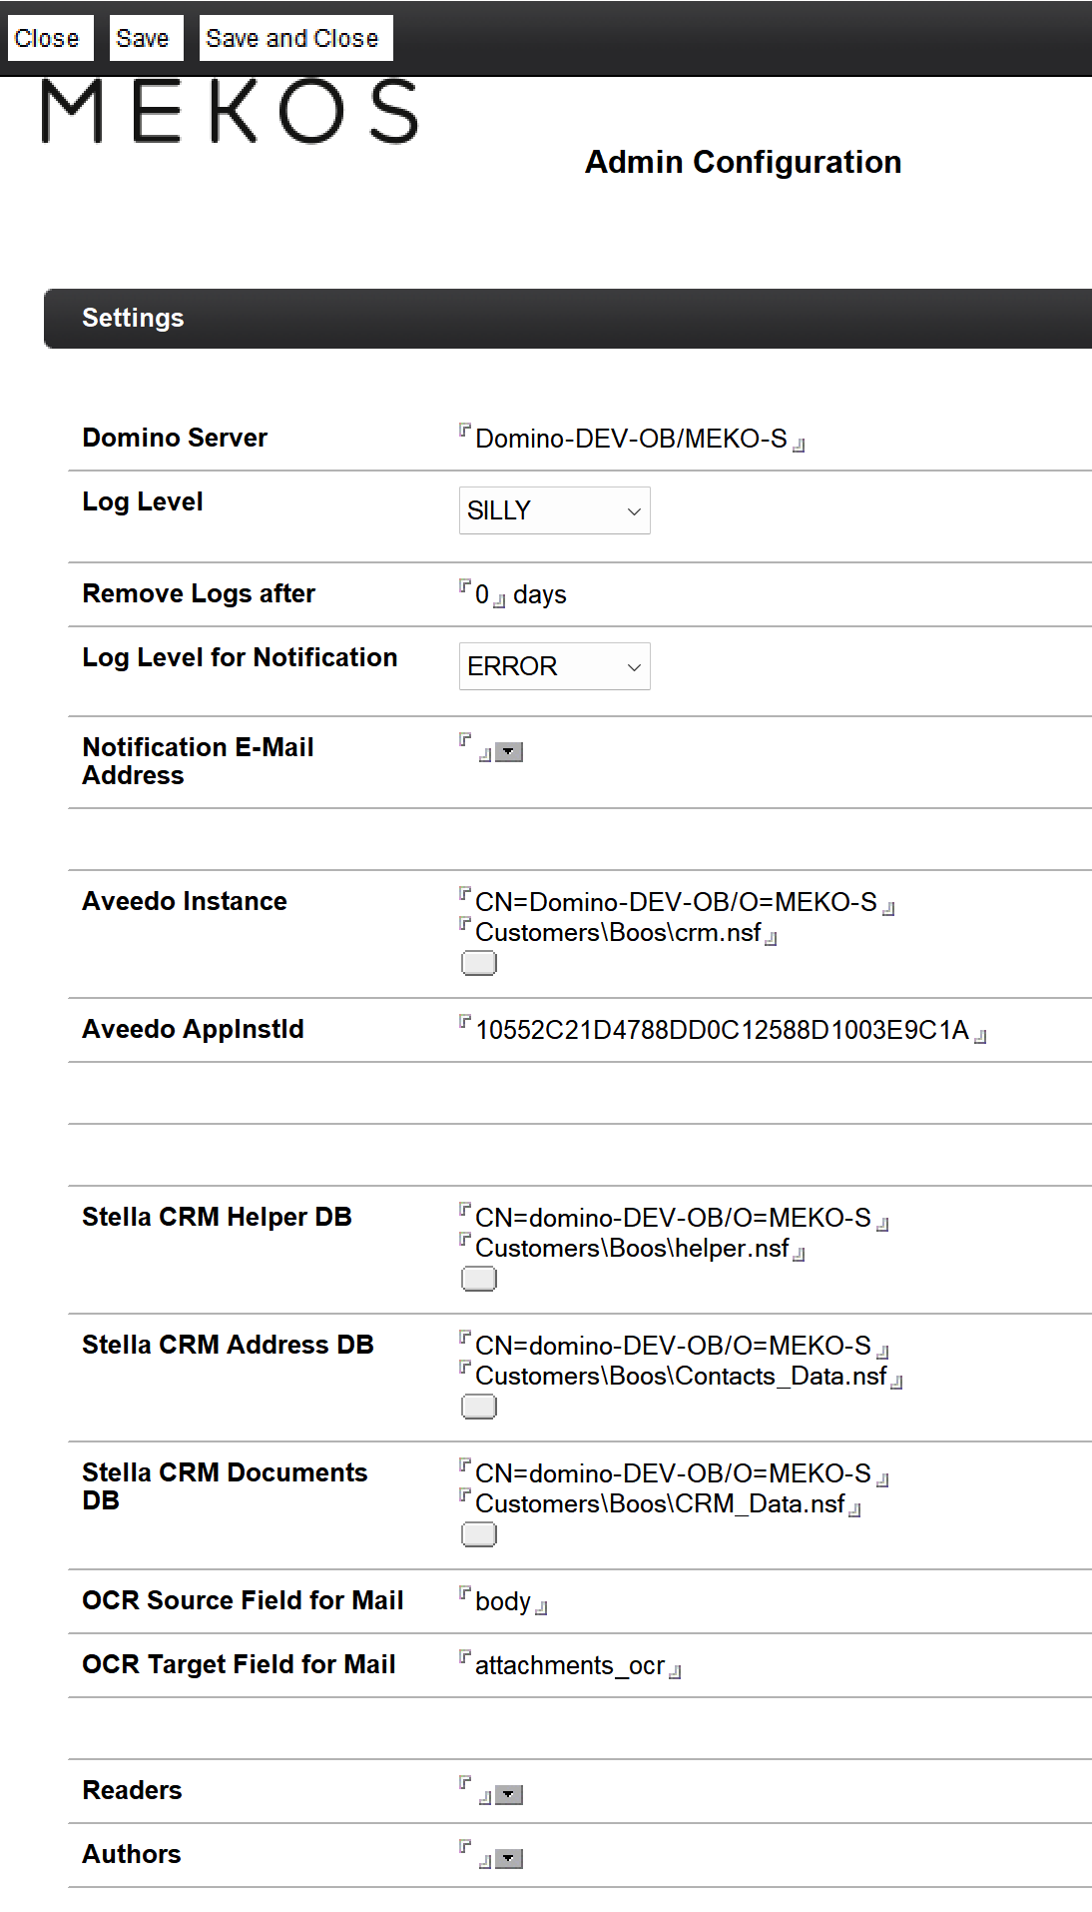1092x1912 pixels.
Task: Open the Readers field picker arrow
Action: (x=509, y=1795)
